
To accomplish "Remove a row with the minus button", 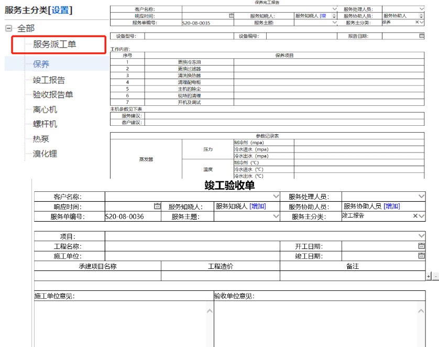I will 435,276.
